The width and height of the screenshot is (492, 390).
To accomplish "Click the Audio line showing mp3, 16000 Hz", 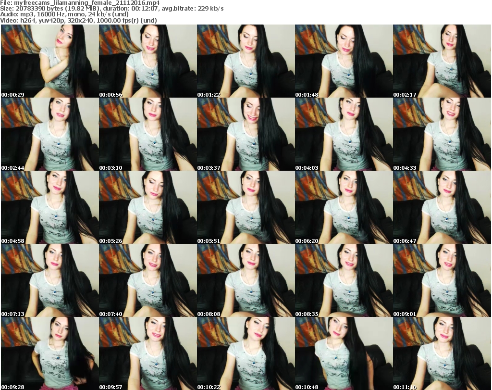I will coord(64,14).
